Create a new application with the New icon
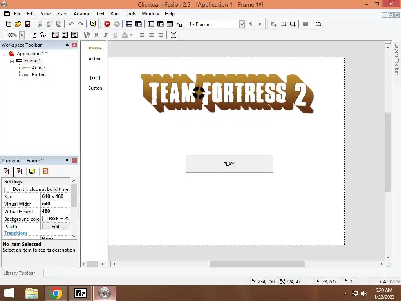The image size is (401, 301). (9, 24)
